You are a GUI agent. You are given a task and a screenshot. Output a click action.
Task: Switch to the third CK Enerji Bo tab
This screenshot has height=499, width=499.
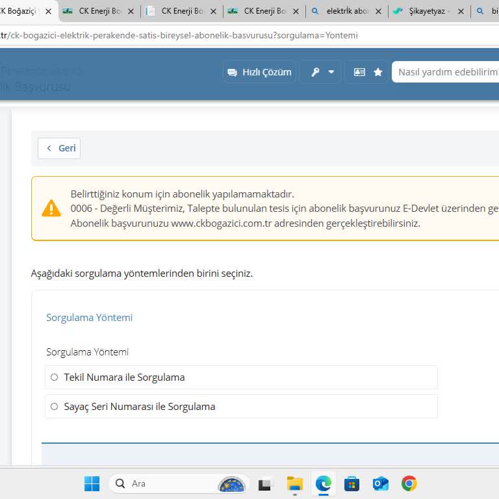coord(264,11)
